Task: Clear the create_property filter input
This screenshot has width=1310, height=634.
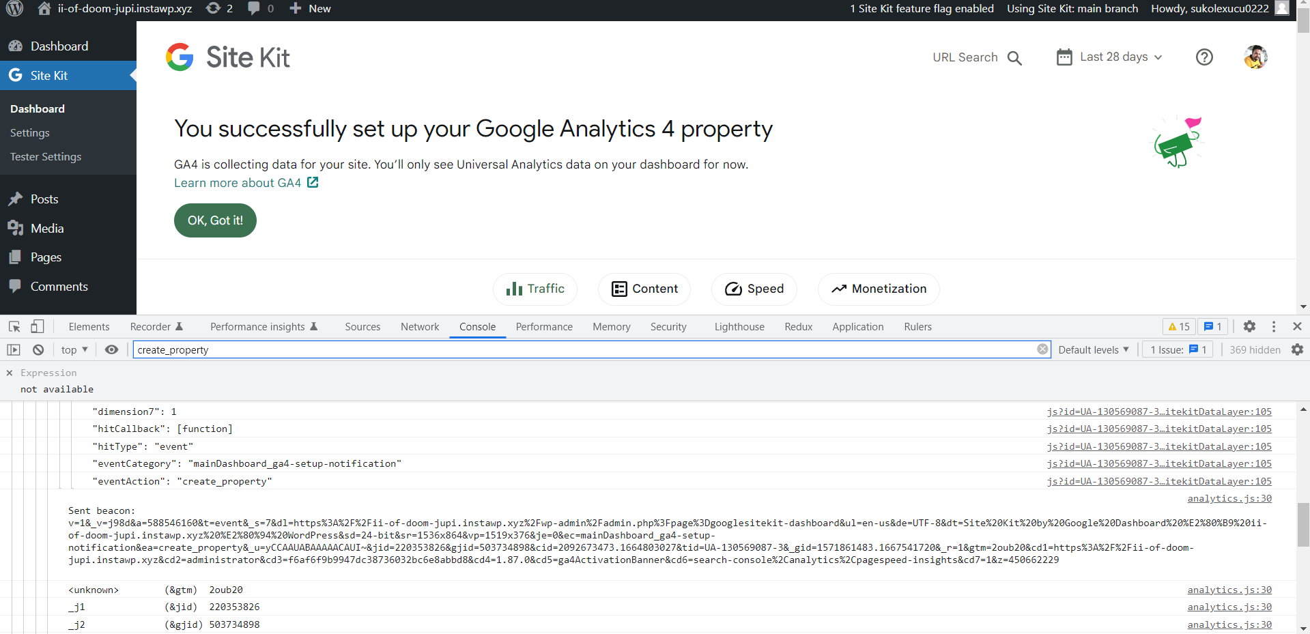Action: click(1042, 349)
